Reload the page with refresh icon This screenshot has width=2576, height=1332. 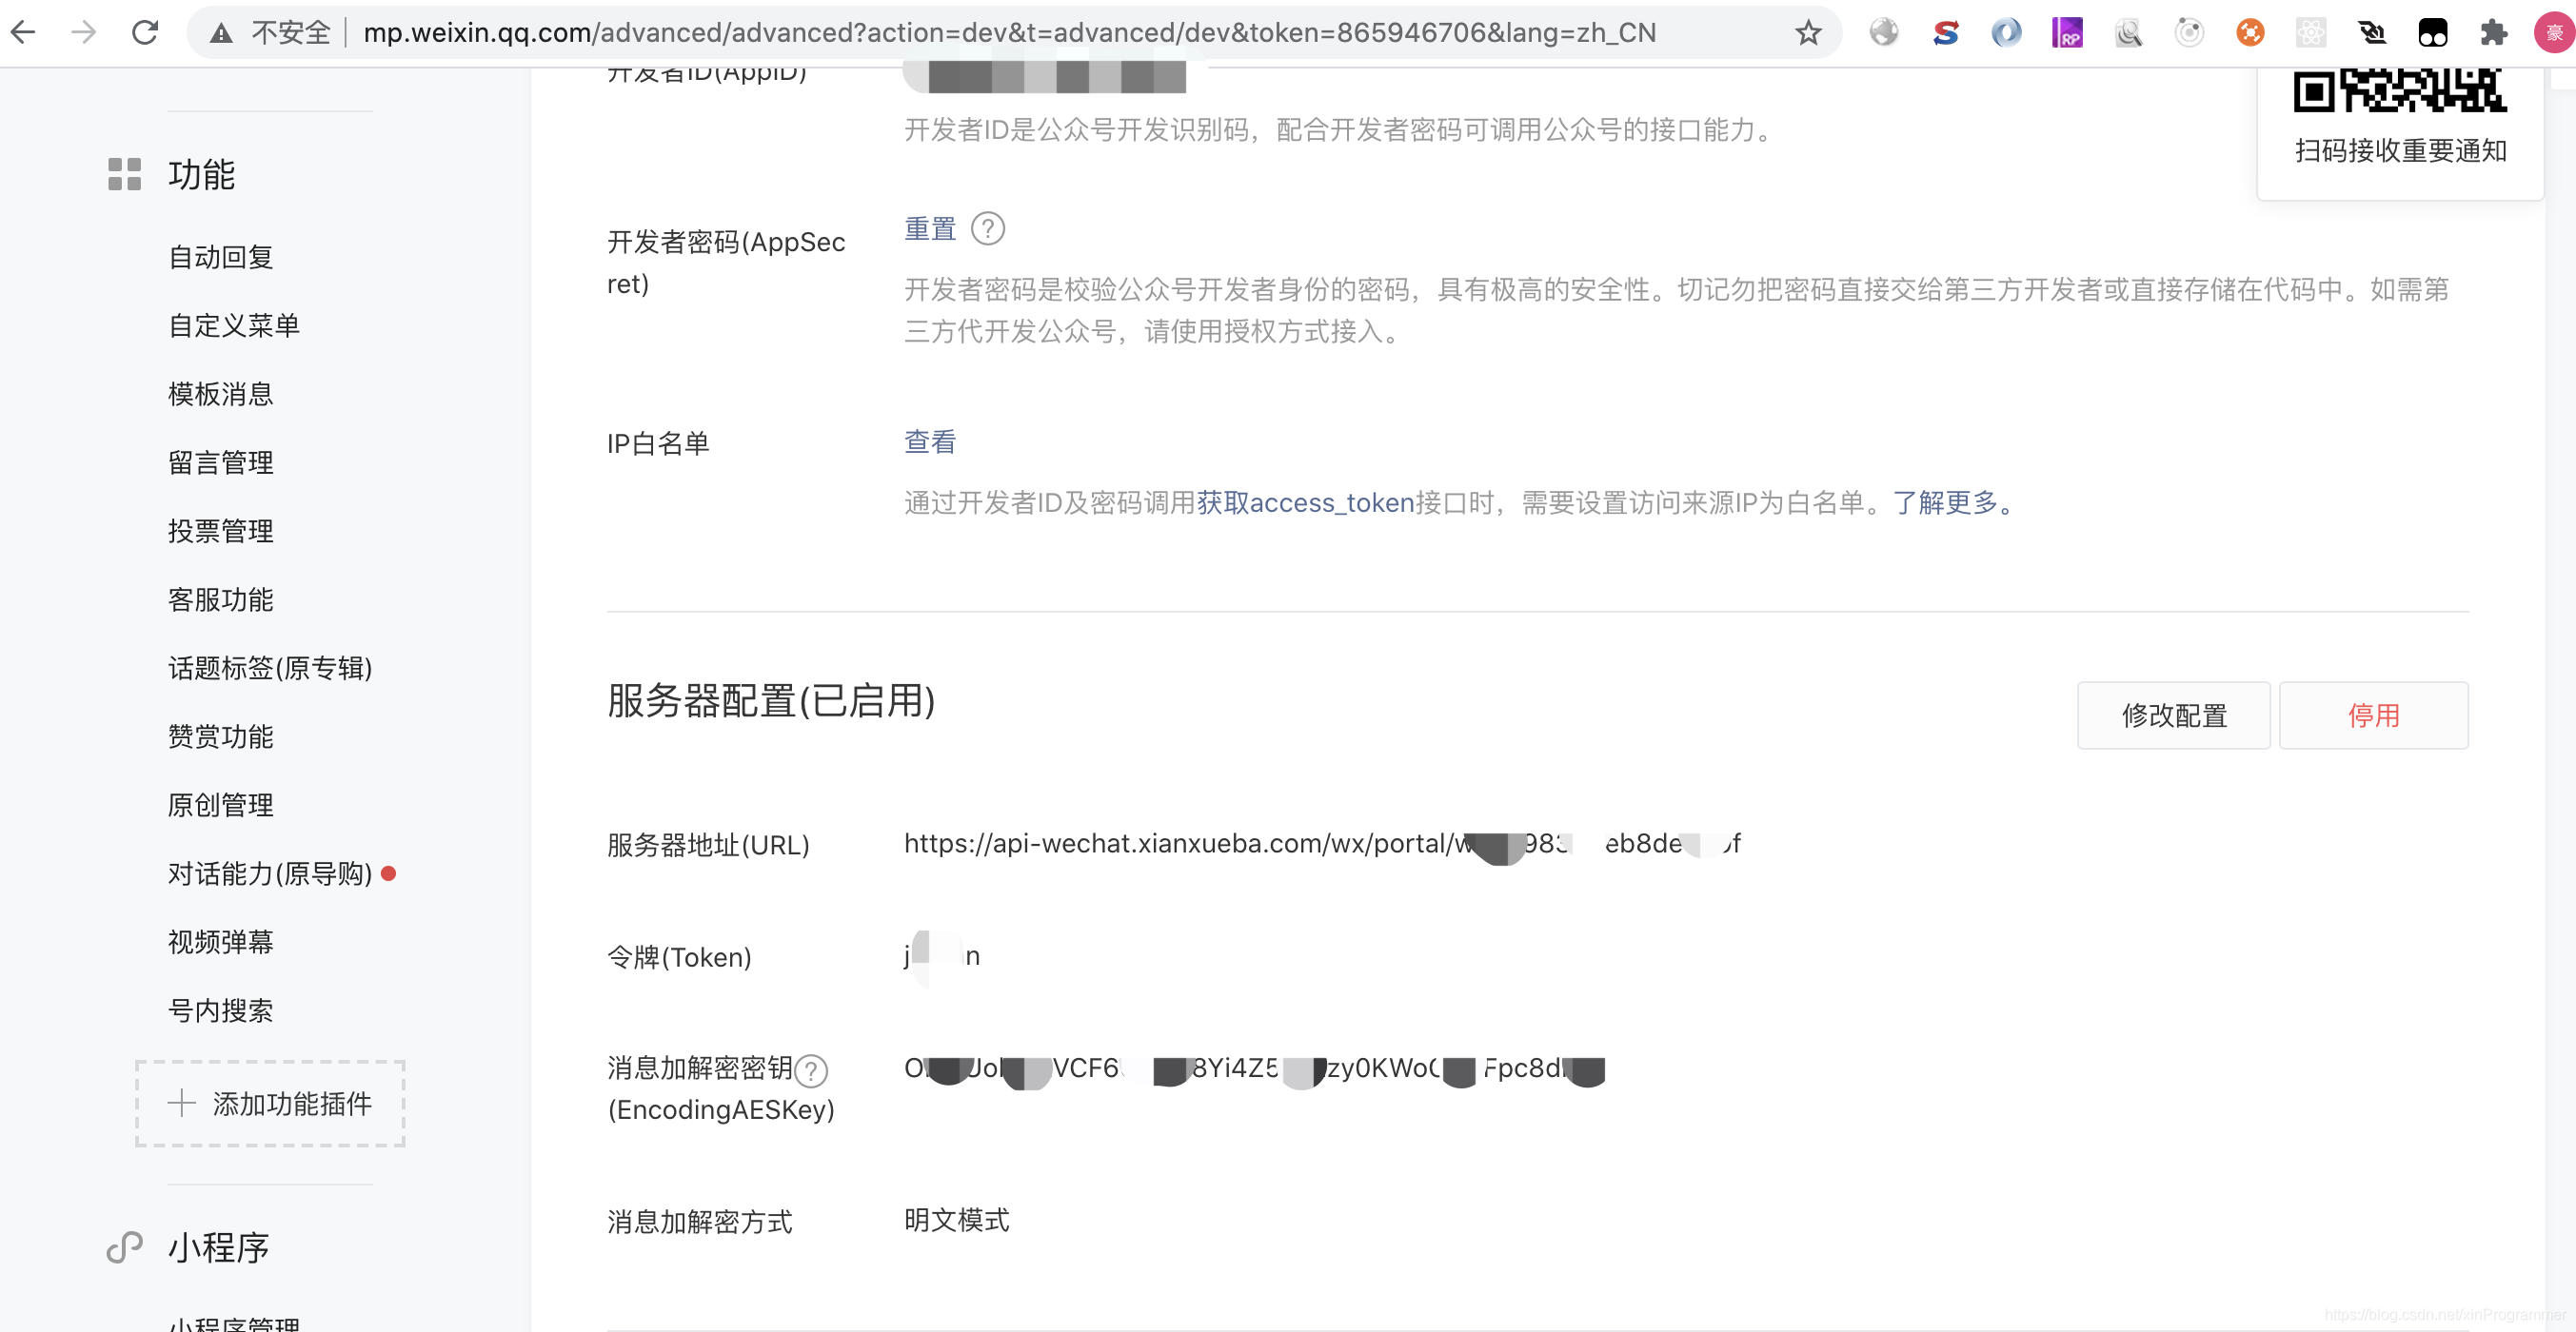tap(146, 33)
